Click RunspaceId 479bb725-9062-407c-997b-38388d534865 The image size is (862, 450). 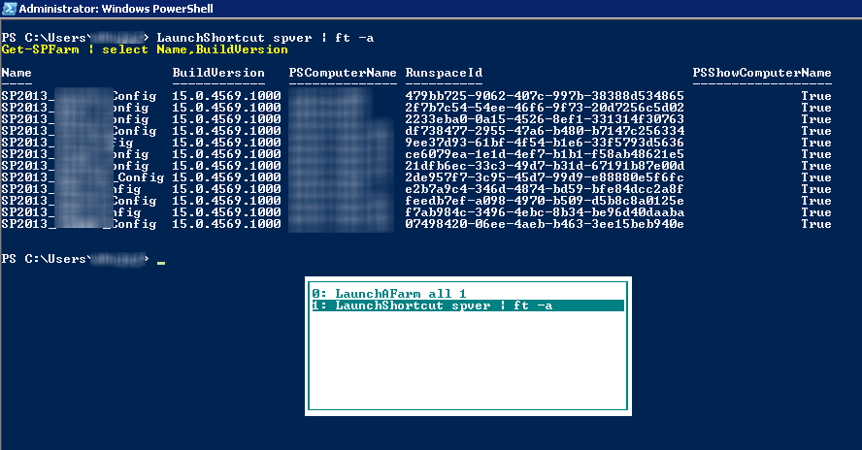[x=545, y=96]
